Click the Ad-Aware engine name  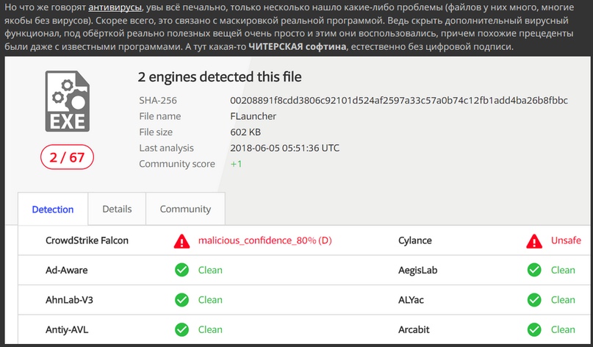(67, 271)
